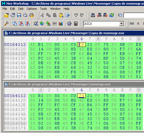The width and height of the screenshot is (144, 133).
Task: Open the Disk menu
Action: pyautogui.click(x=21, y=9)
